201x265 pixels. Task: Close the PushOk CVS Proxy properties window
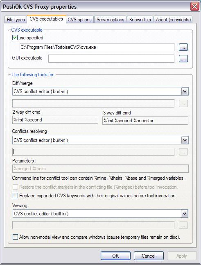click(x=194, y=7)
